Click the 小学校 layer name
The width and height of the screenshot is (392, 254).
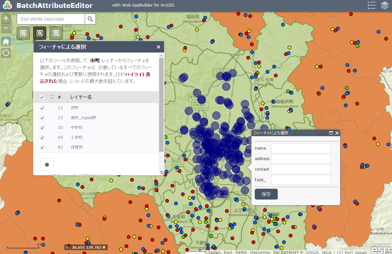click(x=76, y=138)
